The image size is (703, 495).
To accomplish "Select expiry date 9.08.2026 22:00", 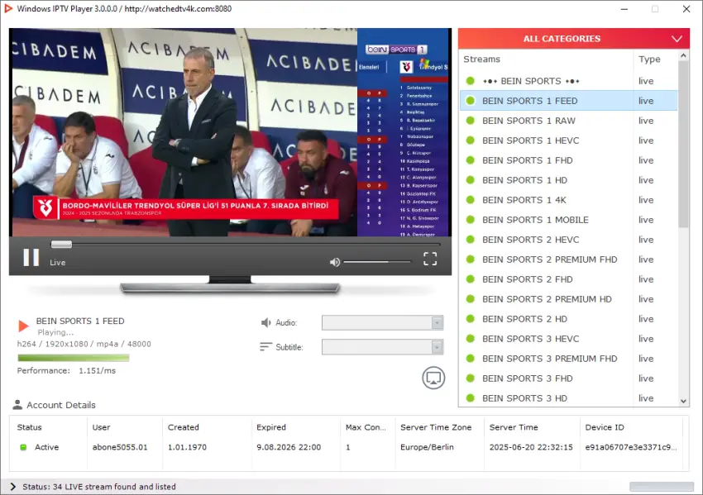I will point(289,447).
